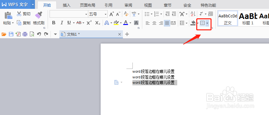Viewport: 269px width, 115px height.
Task: Apply blue font color A
Action: tap(125, 22)
